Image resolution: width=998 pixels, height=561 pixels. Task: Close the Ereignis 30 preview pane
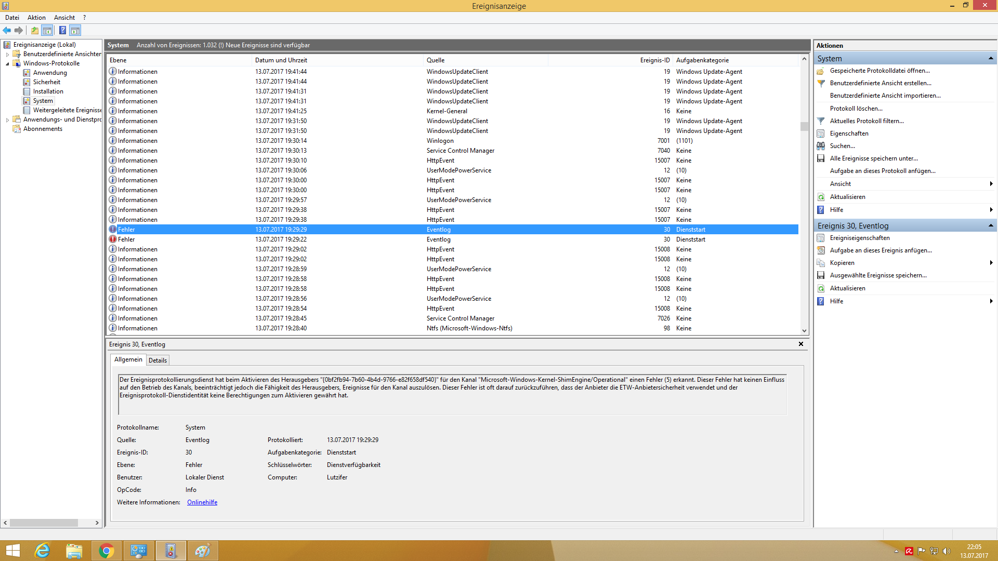pyautogui.click(x=800, y=344)
